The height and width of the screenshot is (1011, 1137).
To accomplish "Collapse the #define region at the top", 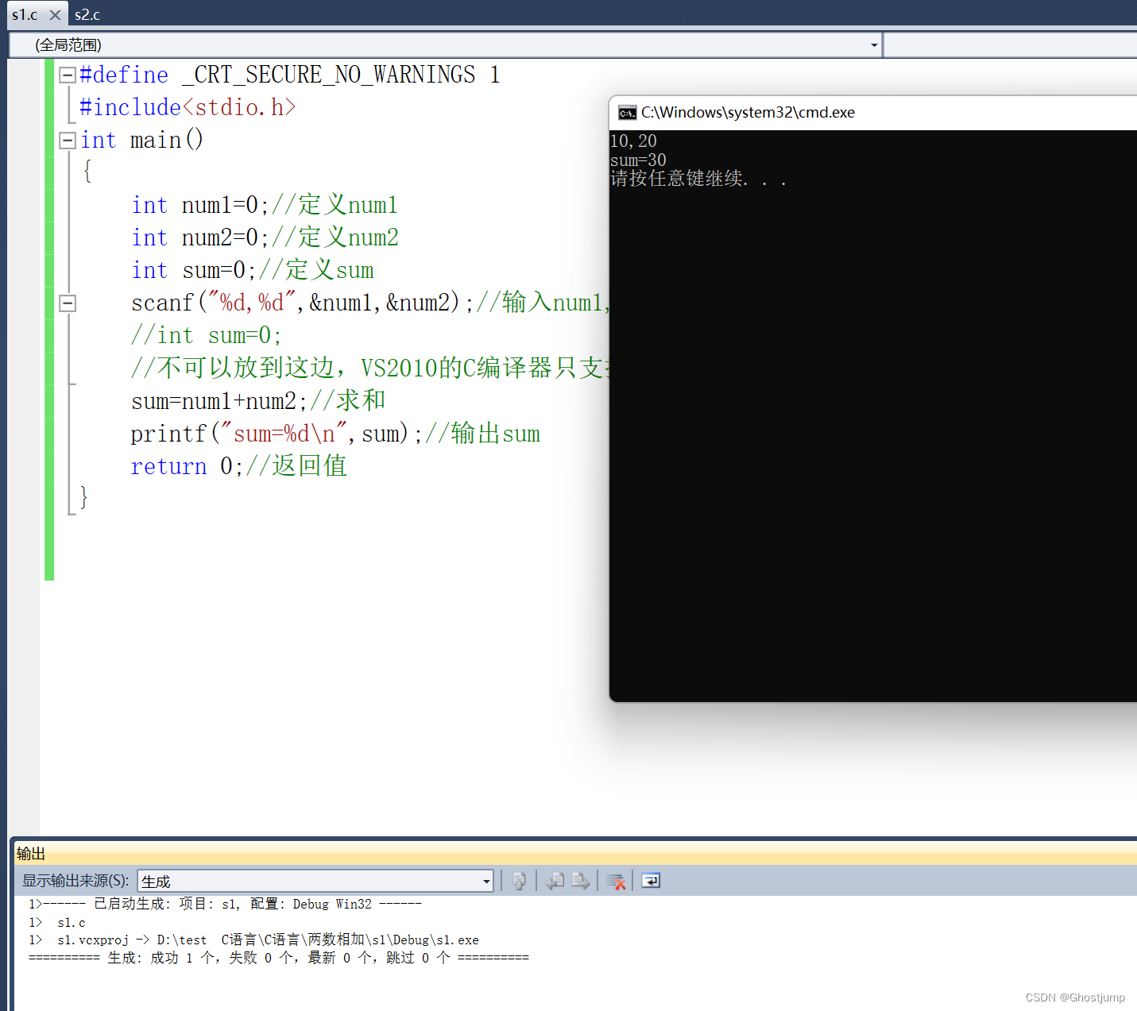I will coord(68,74).
